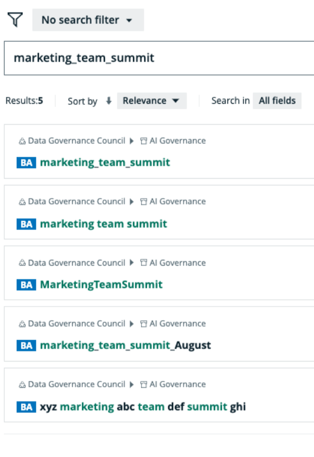The image size is (314, 457).
Task: Open the Relevance sort dropdown
Action: pyautogui.click(x=151, y=101)
